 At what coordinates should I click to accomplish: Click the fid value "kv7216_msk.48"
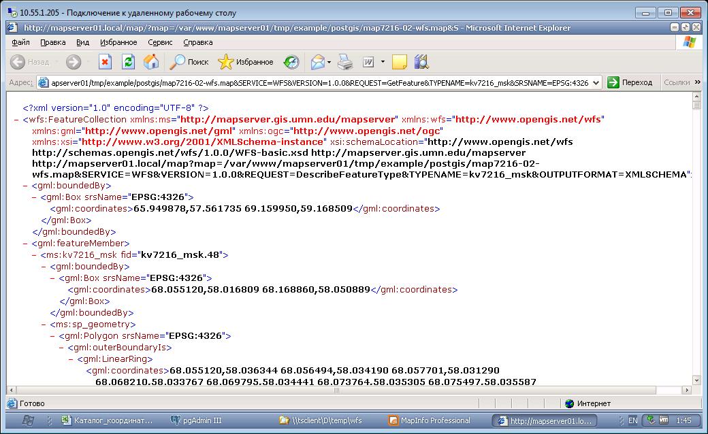[x=180, y=255]
